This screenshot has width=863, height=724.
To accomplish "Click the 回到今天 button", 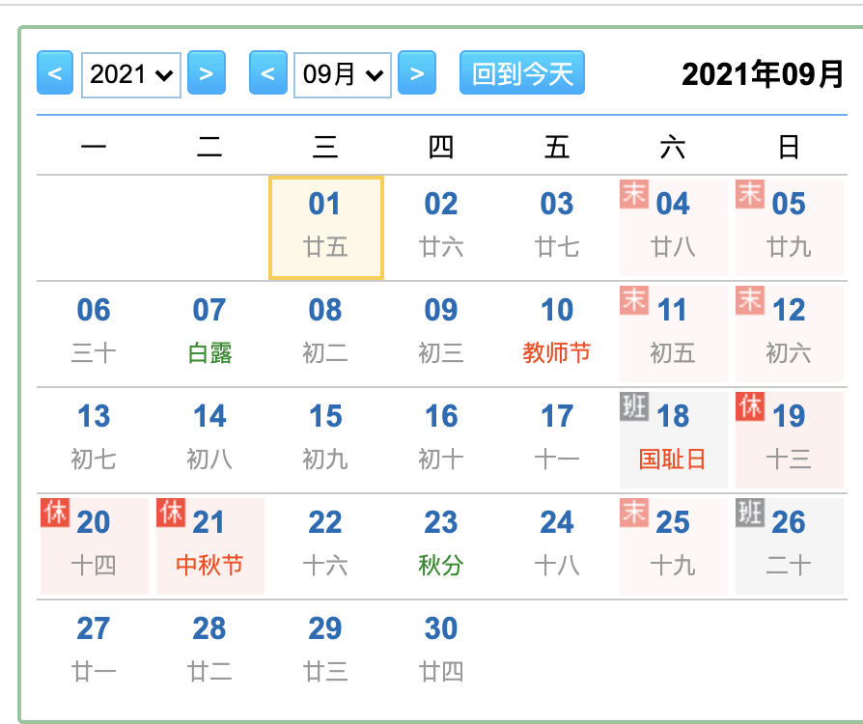I will point(522,72).
